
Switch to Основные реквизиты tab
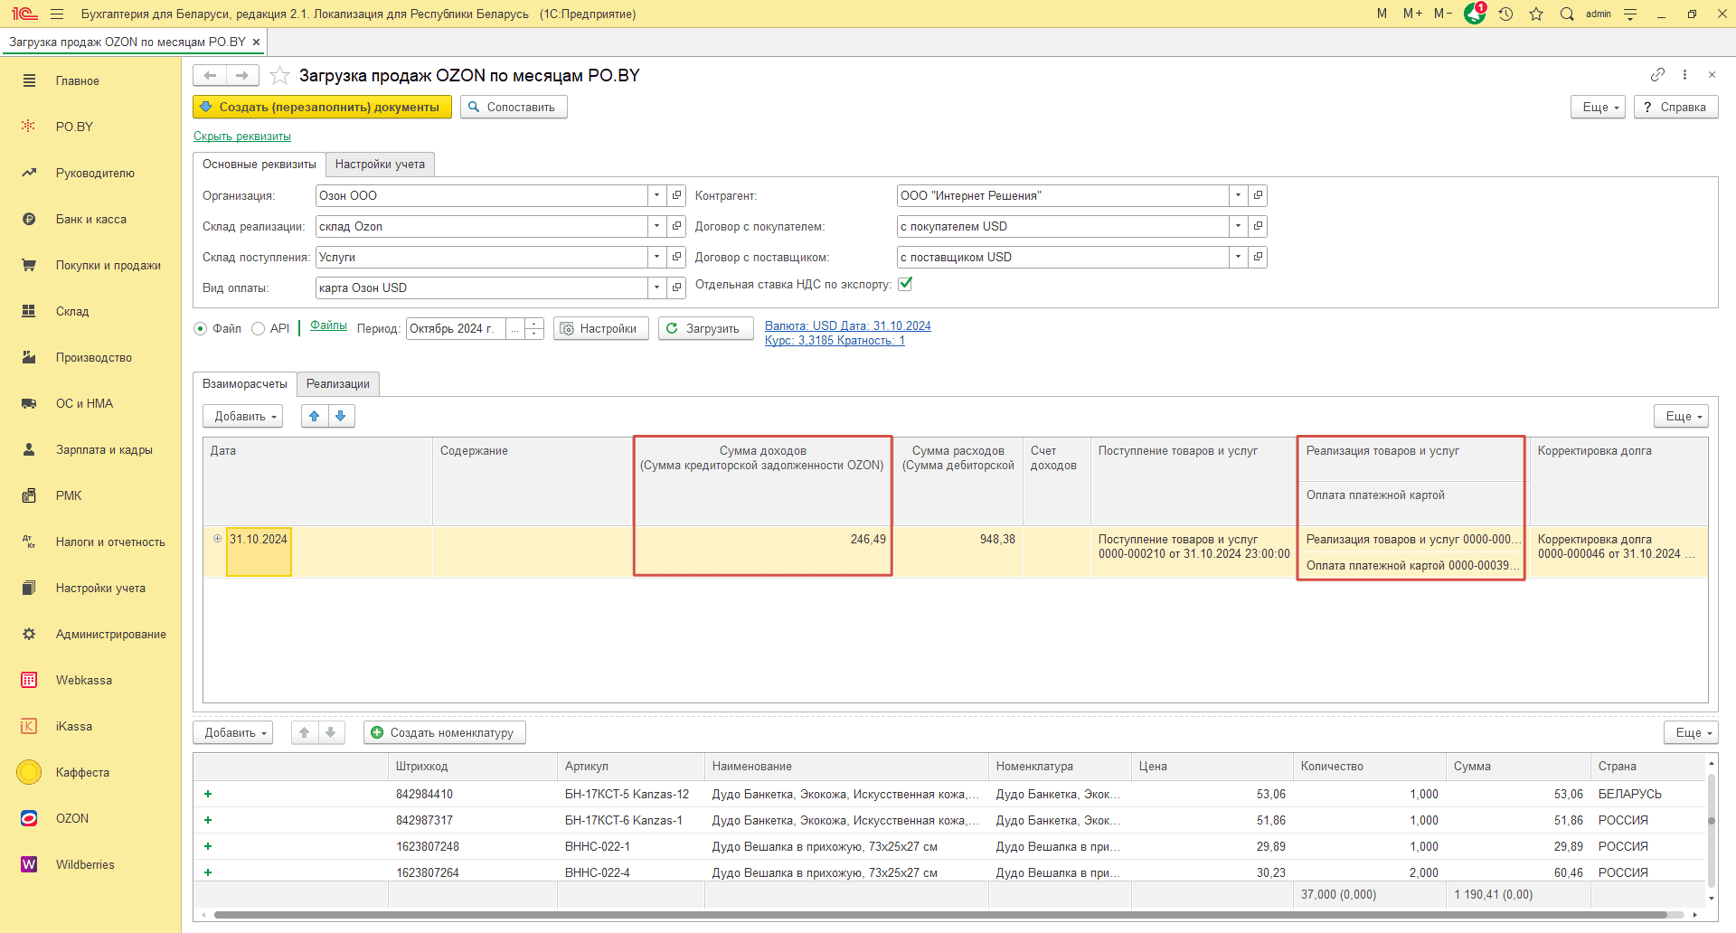coord(259,164)
